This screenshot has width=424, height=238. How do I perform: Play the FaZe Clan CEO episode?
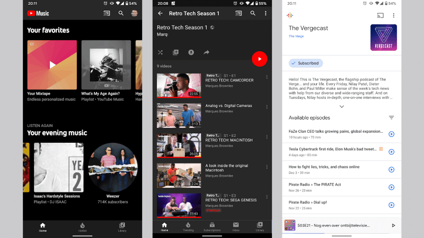[x=391, y=134]
